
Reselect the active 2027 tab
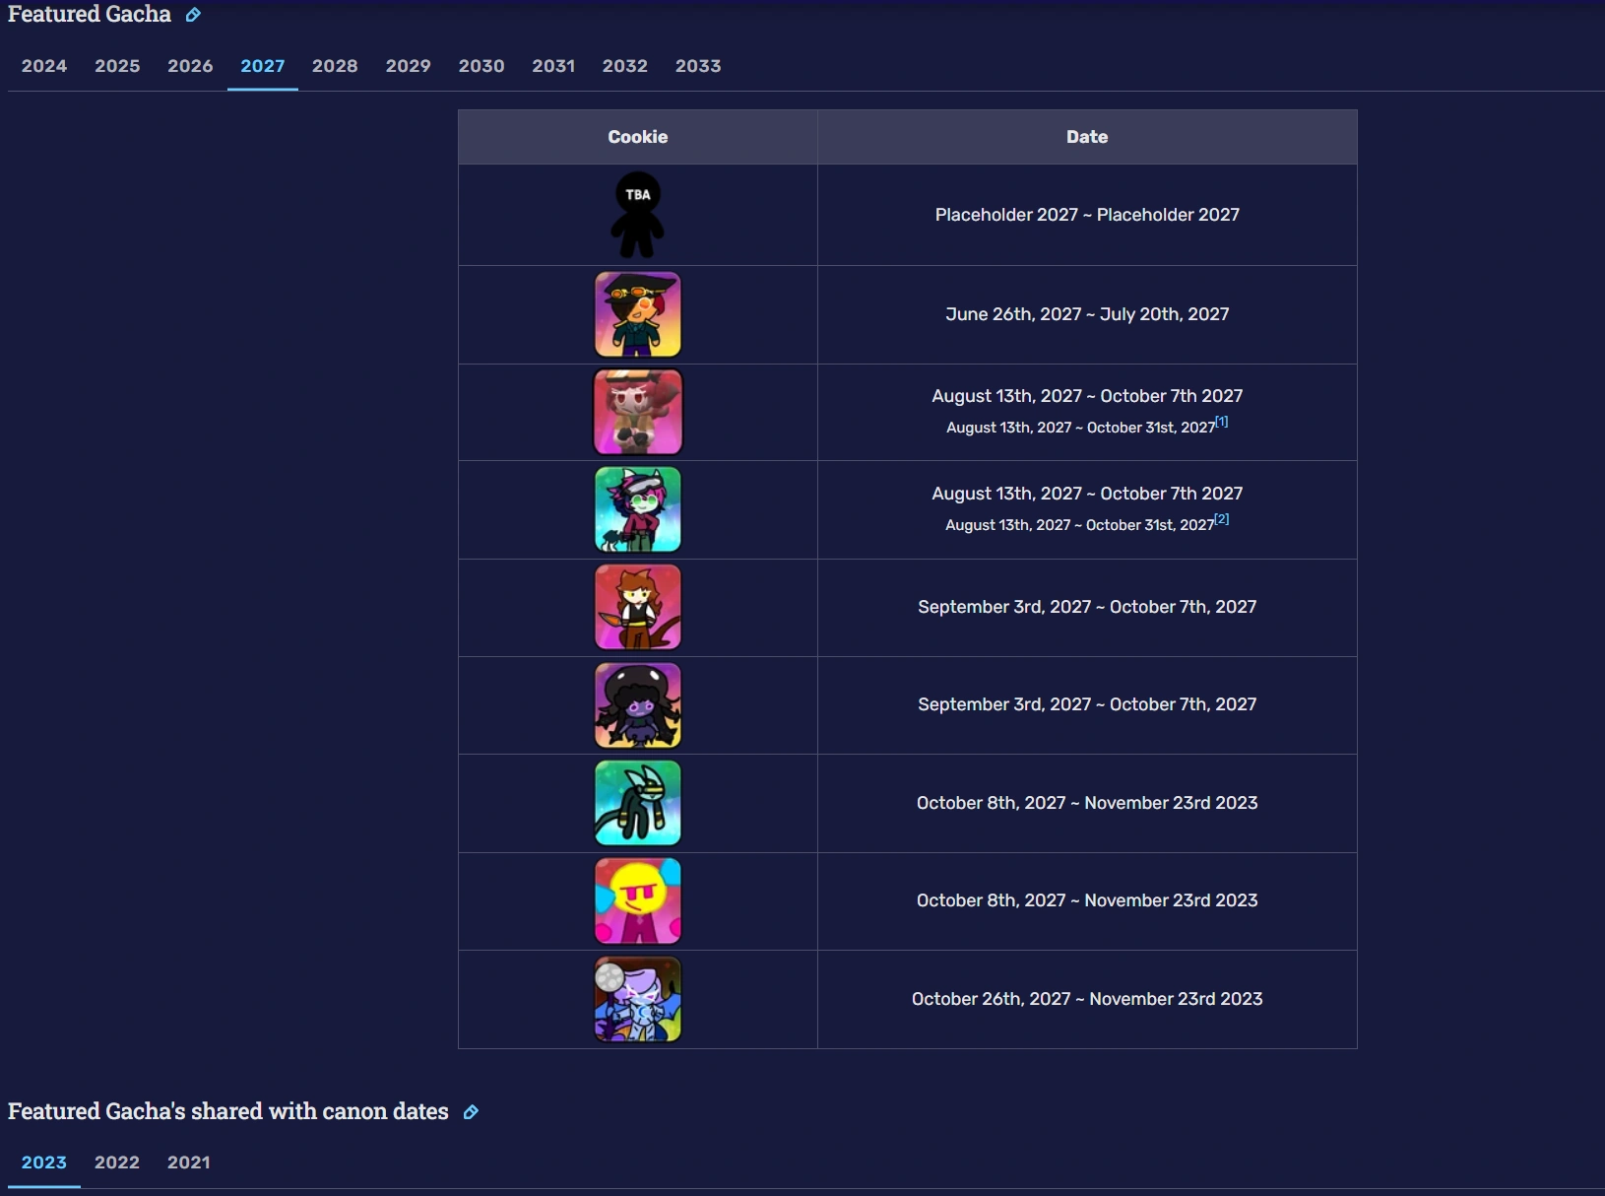(262, 66)
